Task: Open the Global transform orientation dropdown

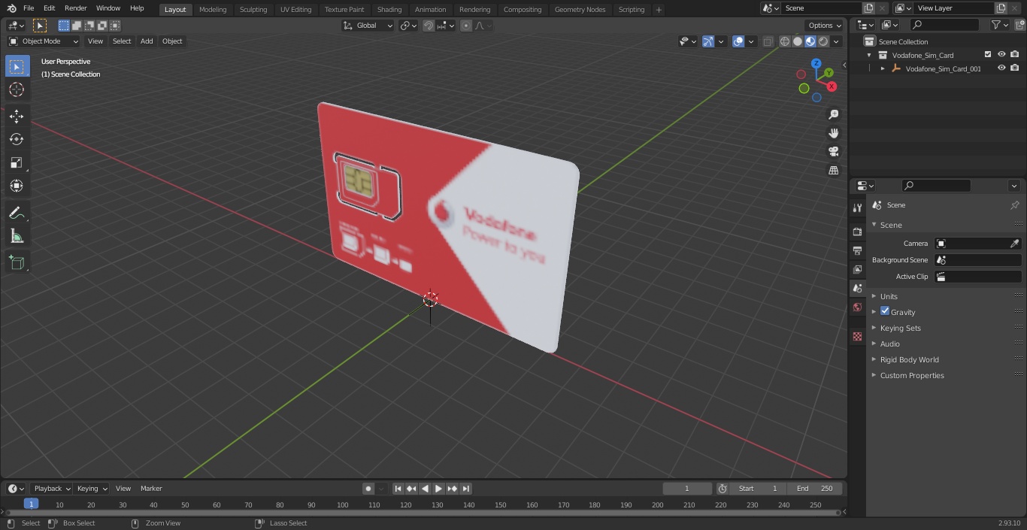Action: pyautogui.click(x=368, y=26)
